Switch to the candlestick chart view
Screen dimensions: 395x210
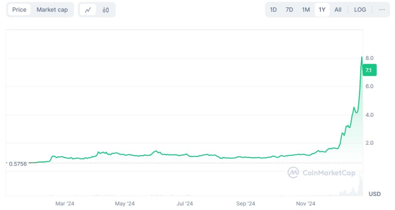click(x=106, y=10)
